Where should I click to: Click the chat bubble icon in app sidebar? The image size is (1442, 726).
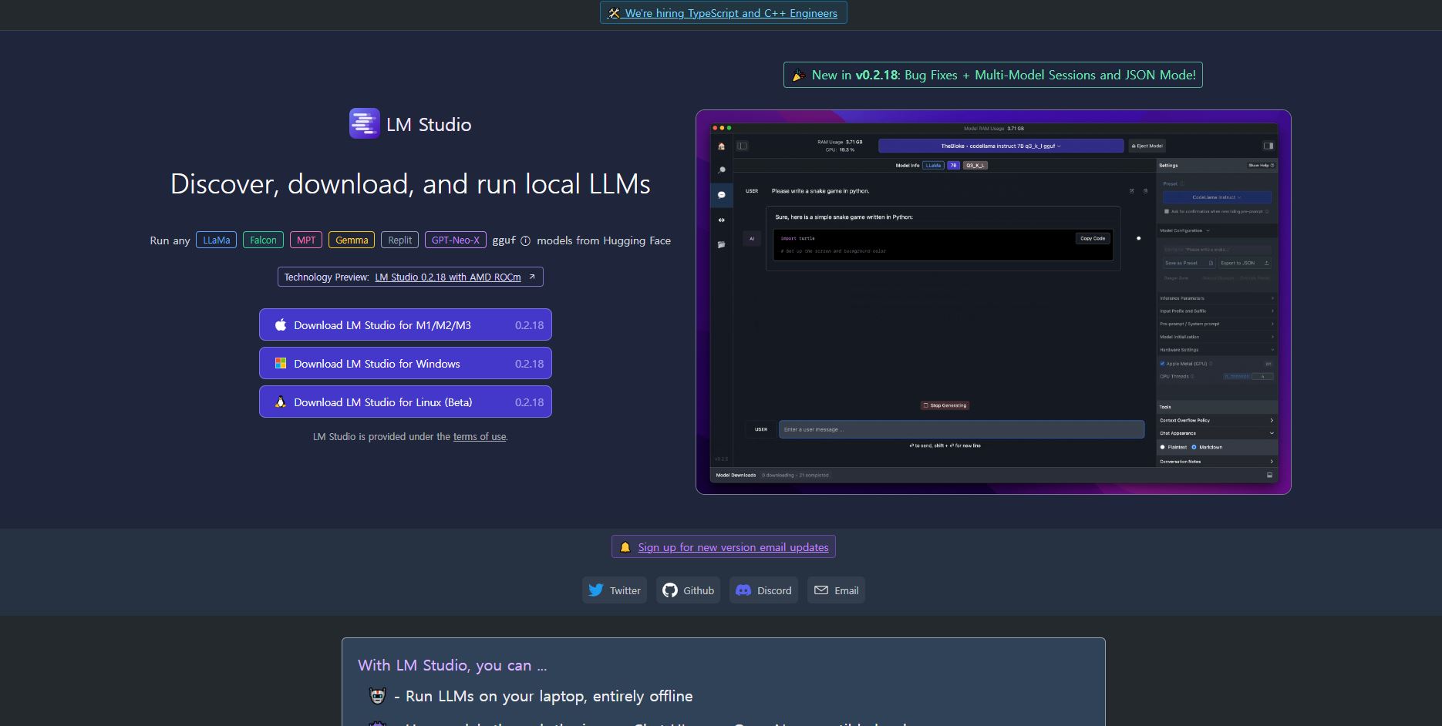(721, 195)
